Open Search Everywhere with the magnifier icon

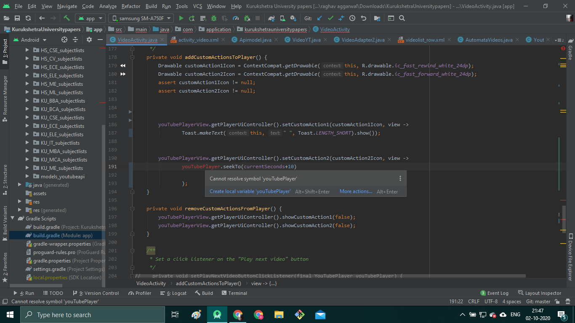(x=401, y=18)
